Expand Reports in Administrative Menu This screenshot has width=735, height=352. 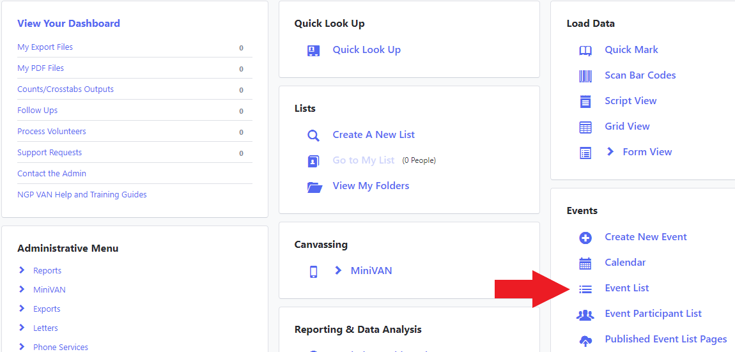coord(22,270)
